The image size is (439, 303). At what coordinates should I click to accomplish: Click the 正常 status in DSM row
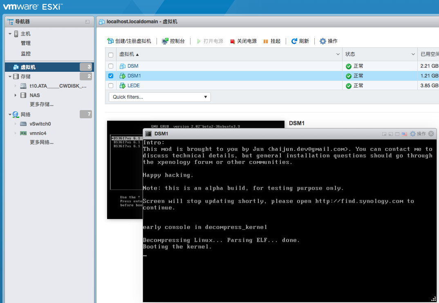[354, 66]
